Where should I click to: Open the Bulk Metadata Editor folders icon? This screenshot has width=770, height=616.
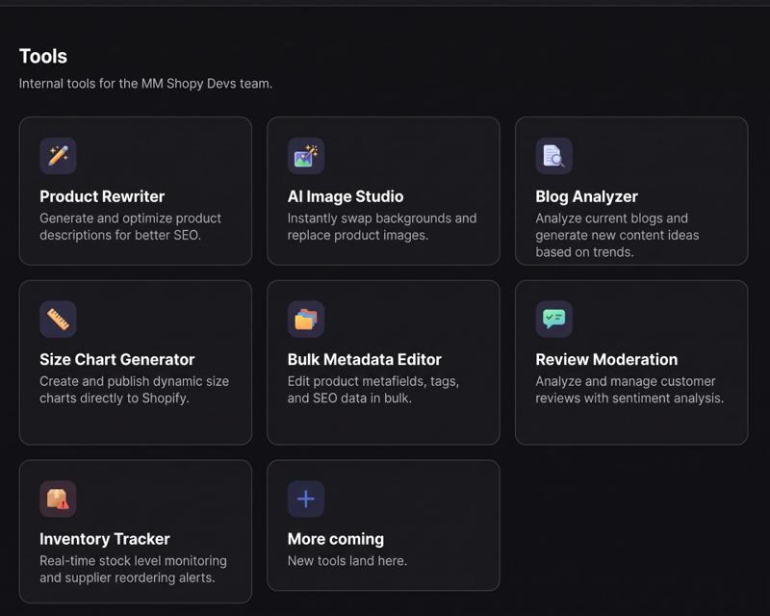pos(306,319)
